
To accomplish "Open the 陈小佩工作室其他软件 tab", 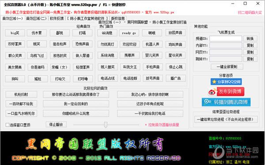I will click(87, 18).
